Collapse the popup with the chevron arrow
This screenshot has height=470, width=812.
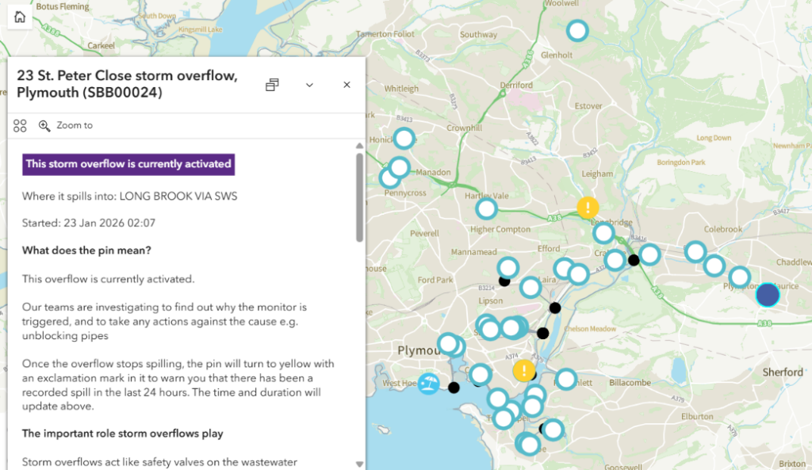click(x=309, y=85)
